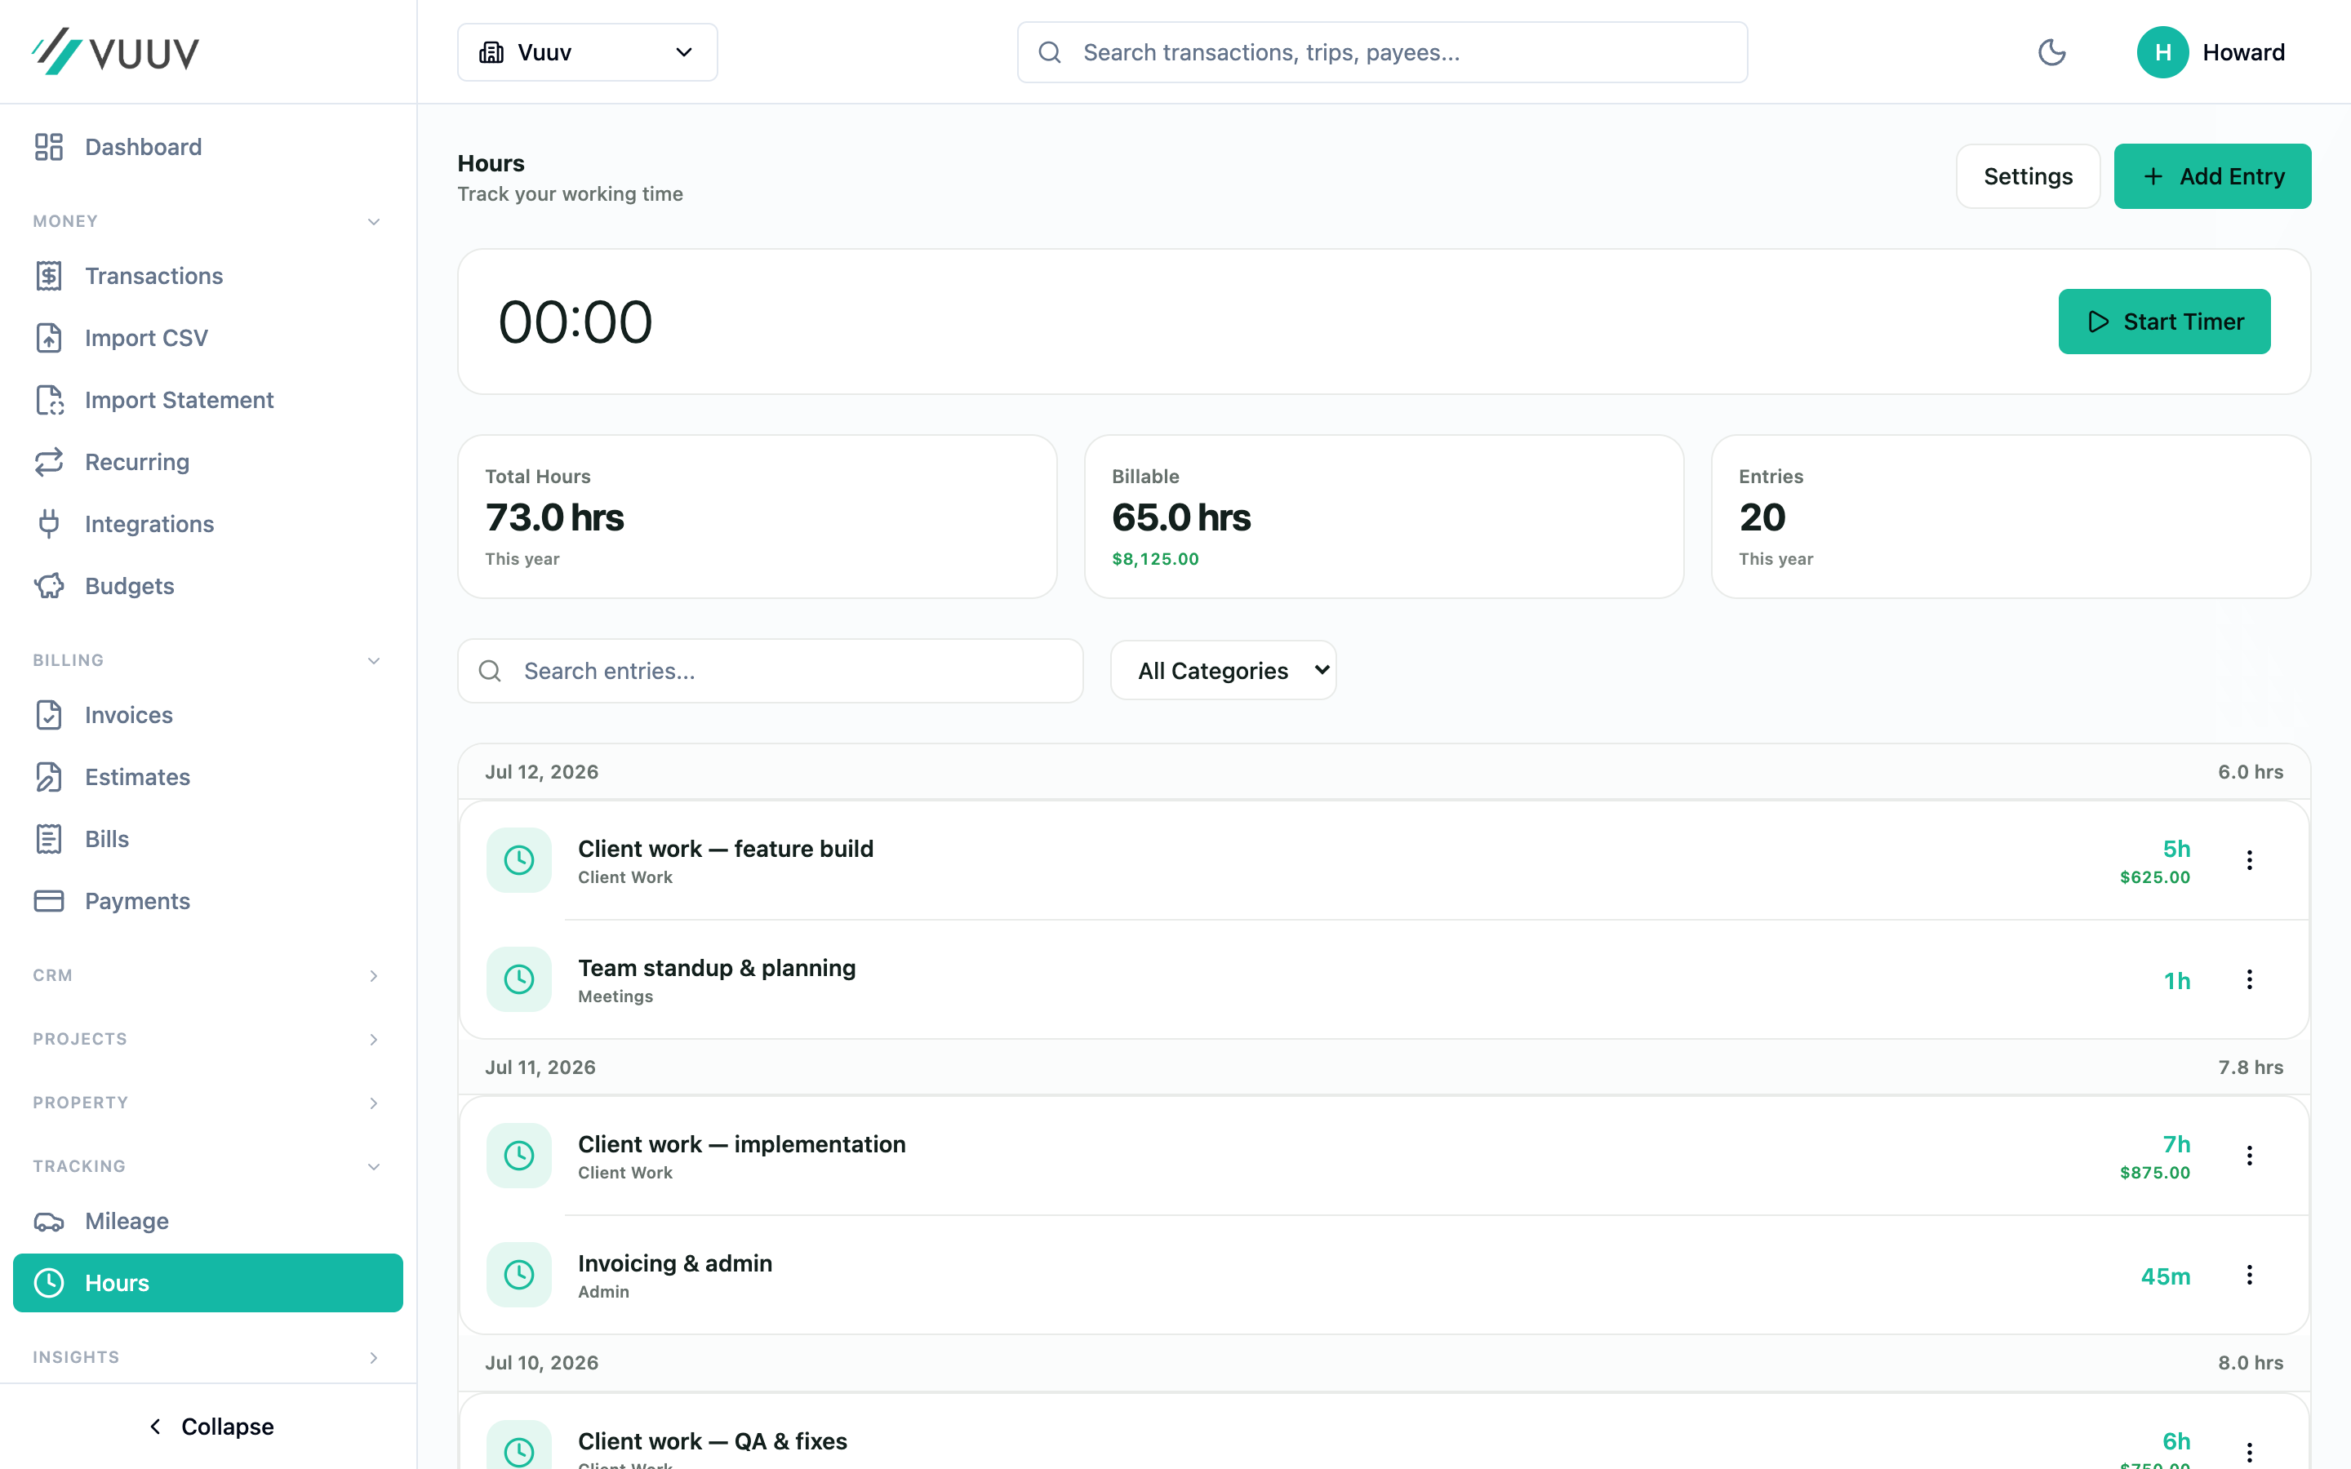Click clock icon for feature build entry
Image resolution: width=2351 pixels, height=1469 pixels.
[519, 860]
